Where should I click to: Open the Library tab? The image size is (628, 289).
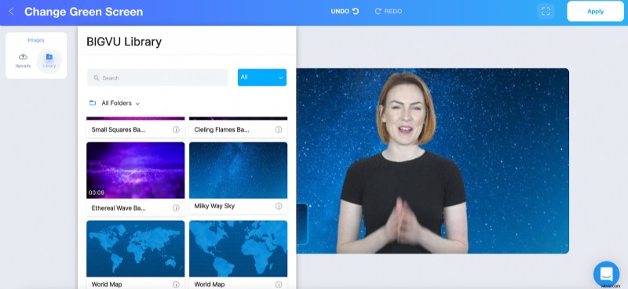(49, 61)
